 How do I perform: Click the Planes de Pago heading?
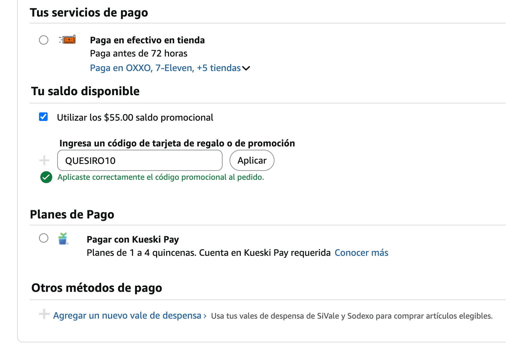(72, 214)
